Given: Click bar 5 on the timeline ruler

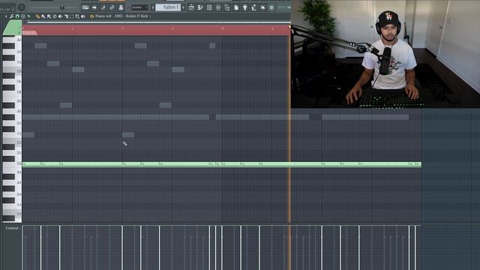Looking at the screenshot, I should tap(223, 28).
